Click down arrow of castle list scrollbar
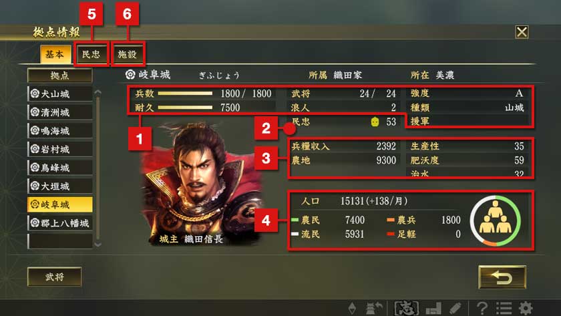 point(98,244)
